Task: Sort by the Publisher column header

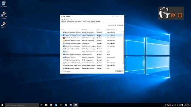Action: click(89, 30)
